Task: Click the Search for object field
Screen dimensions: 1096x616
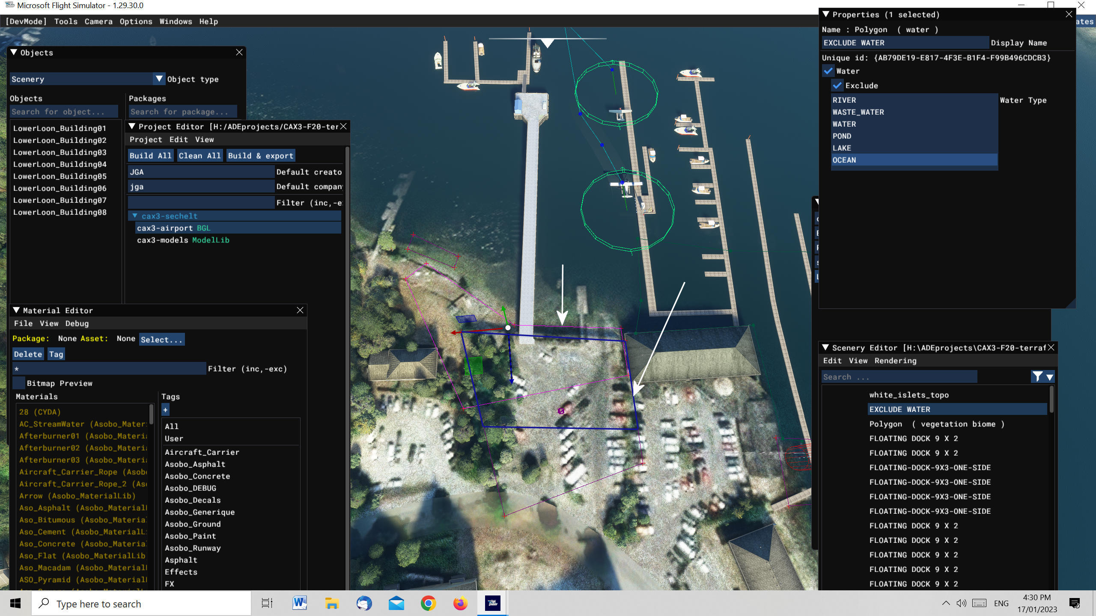Action: [64, 111]
